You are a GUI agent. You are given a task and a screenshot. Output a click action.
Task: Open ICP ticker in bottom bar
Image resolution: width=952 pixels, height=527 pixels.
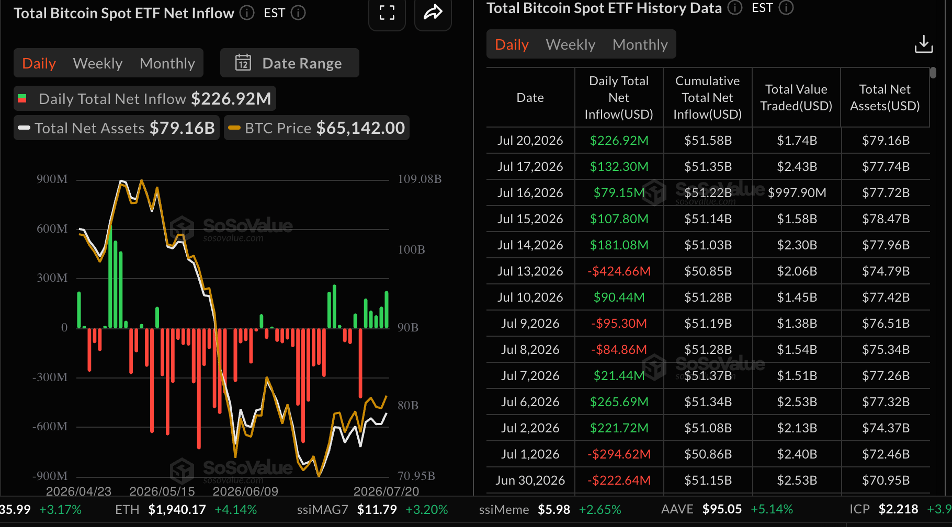pos(900,509)
